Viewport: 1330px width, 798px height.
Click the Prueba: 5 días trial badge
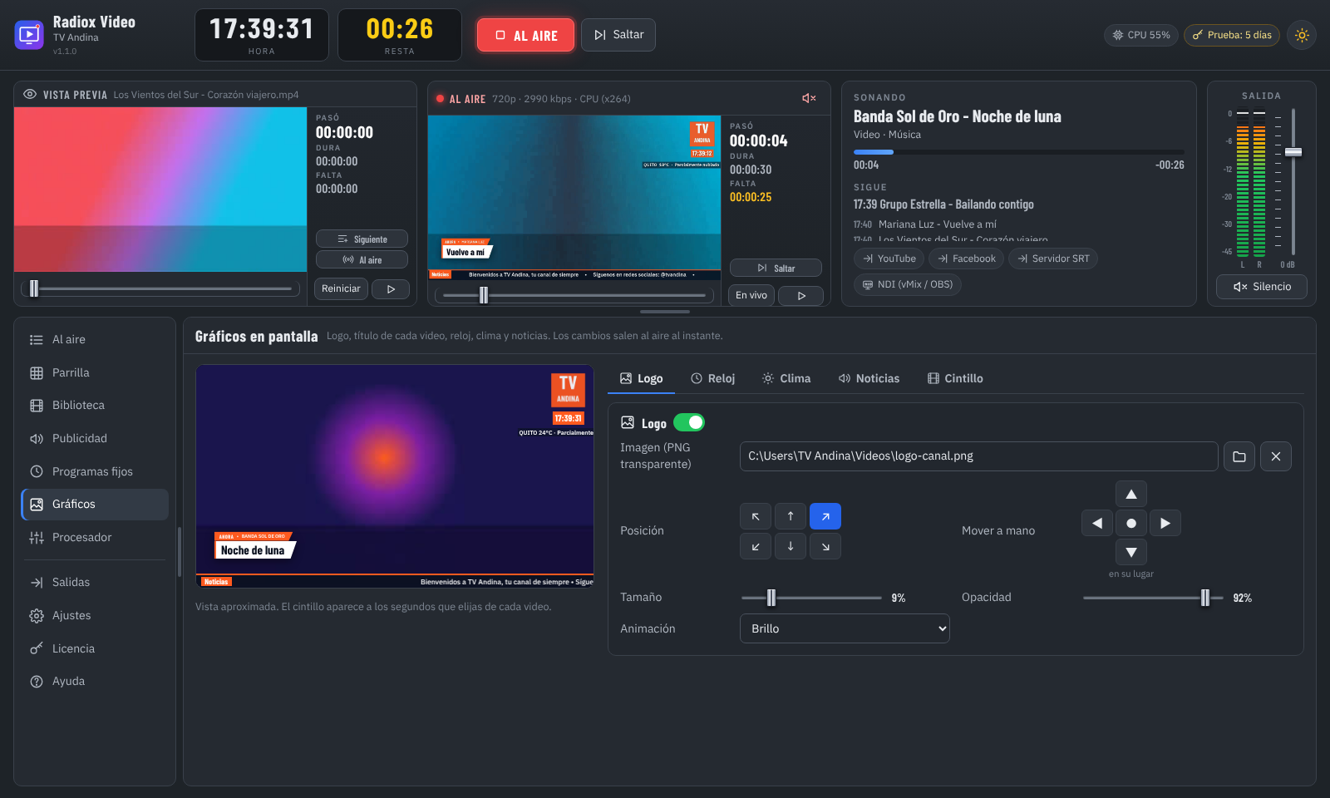pos(1232,35)
